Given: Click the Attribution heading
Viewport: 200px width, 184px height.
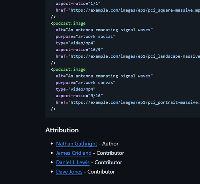Looking at the screenshot, I should (62, 130).
